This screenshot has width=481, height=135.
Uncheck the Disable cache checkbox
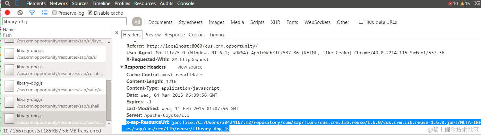point(90,13)
